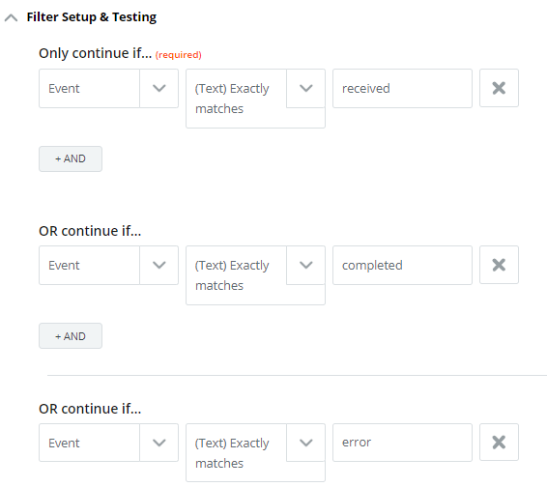
Task: Expand Exactly matches arrow in completed row
Action: pyautogui.click(x=306, y=265)
